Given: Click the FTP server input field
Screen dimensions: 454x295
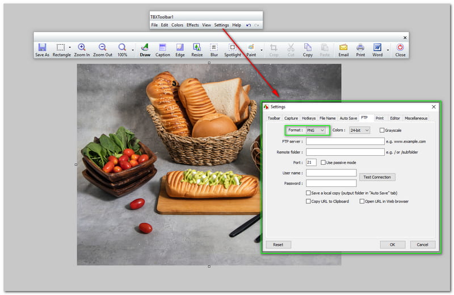Looking at the screenshot, I should point(345,141).
